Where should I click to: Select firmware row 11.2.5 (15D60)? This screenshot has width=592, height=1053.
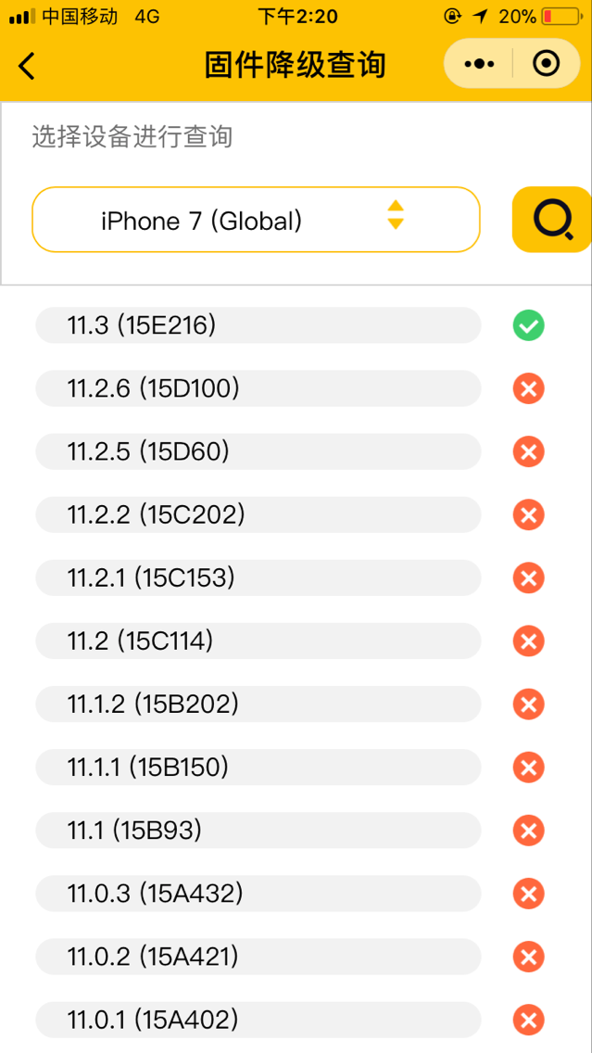[x=258, y=451]
